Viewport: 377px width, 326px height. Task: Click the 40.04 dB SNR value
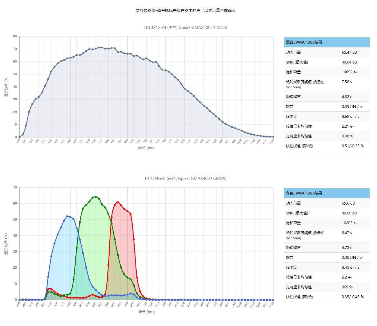pos(349,62)
